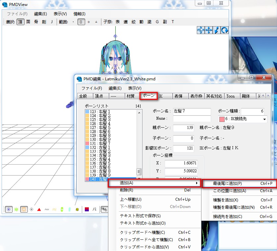This screenshot has height=251, width=277.
Task: Click the bone list scrollbar up arrow
Action: click(139, 112)
